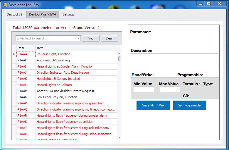This screenshot has height=150, width=229.
Task: Select Hazard Lights at Burglar Alarm, Function
Action: [x=76, y=66]
